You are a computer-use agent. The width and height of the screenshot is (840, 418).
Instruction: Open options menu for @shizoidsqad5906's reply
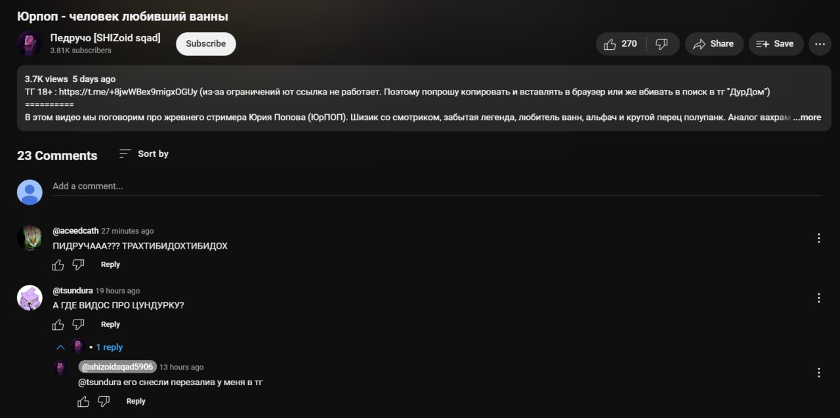tap(819, 373)
